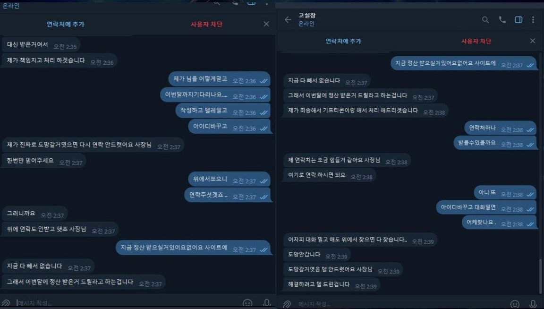544x309 pixels.
Task: Go back using the arrow beside 고실장
Action: (288, 20)
